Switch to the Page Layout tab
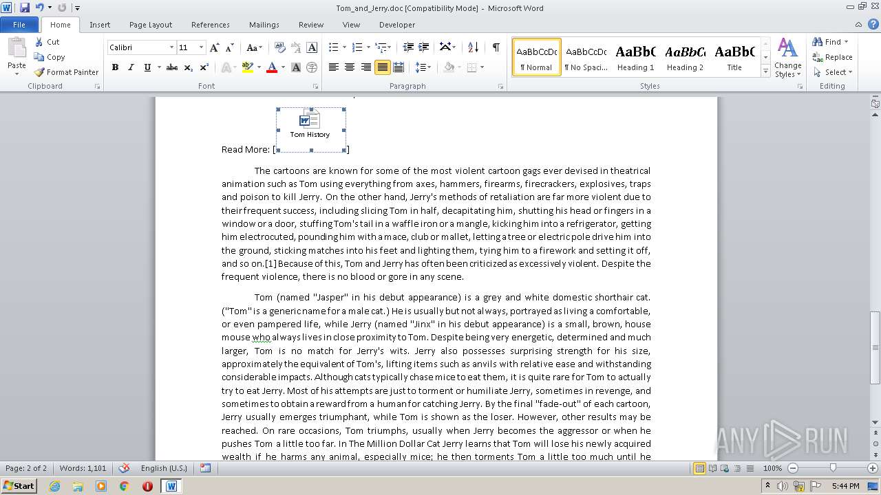The image size is (881, 495). coord(151,25)
